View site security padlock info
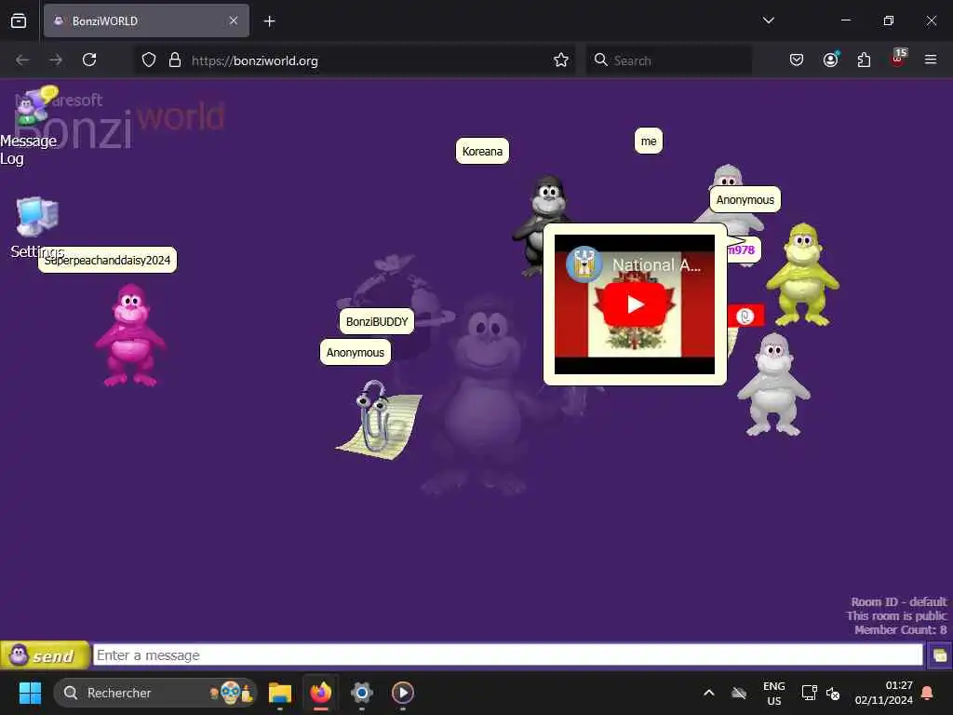This screenshot has width=953, height=715. pyautogui.click(x=175, y=60)
